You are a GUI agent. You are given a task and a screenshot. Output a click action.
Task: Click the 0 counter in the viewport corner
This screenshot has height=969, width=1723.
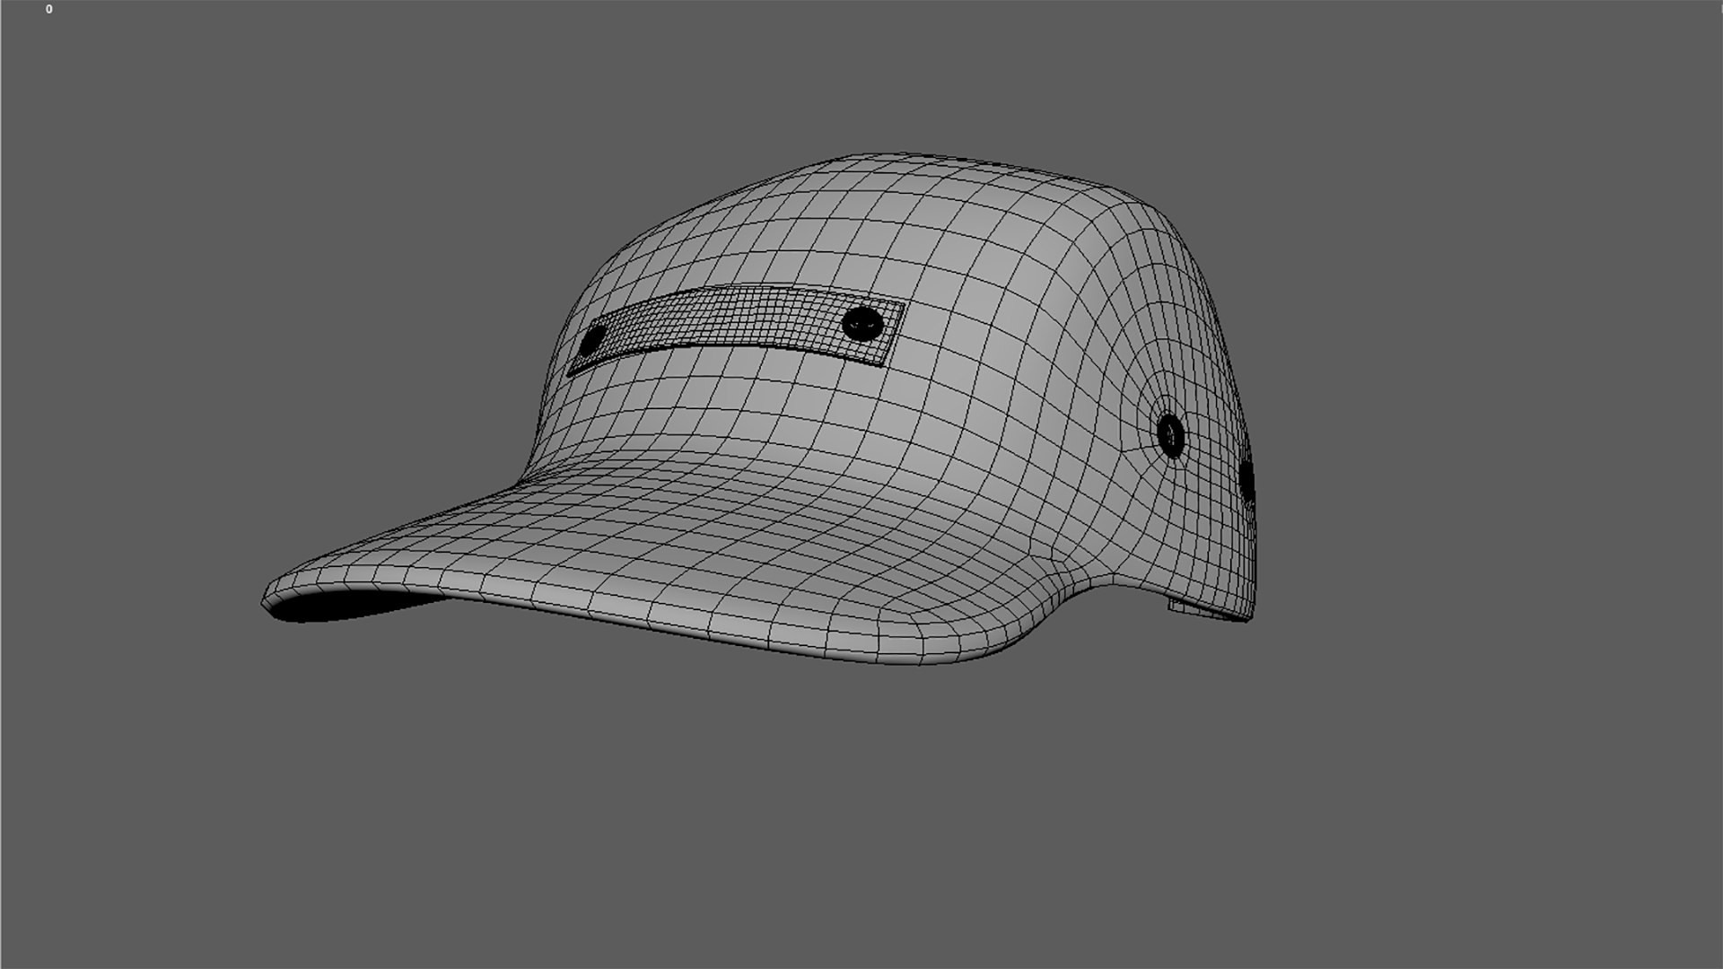click(48, 9)
